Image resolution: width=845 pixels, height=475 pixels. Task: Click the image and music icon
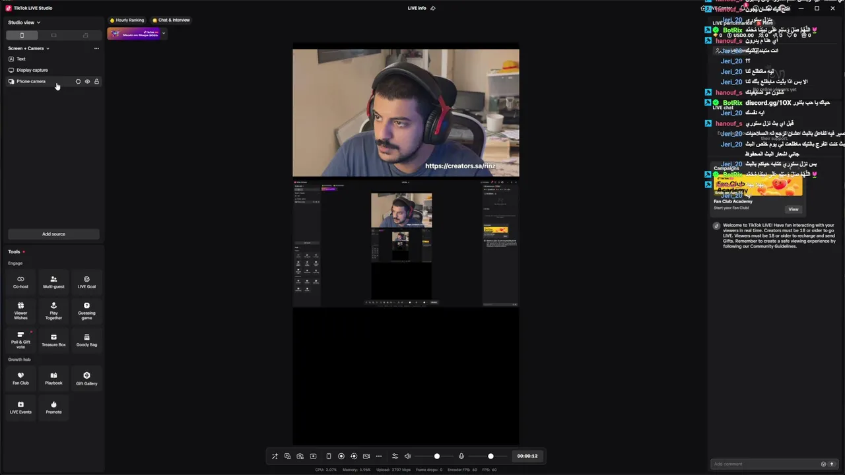(x=287, y=456)
